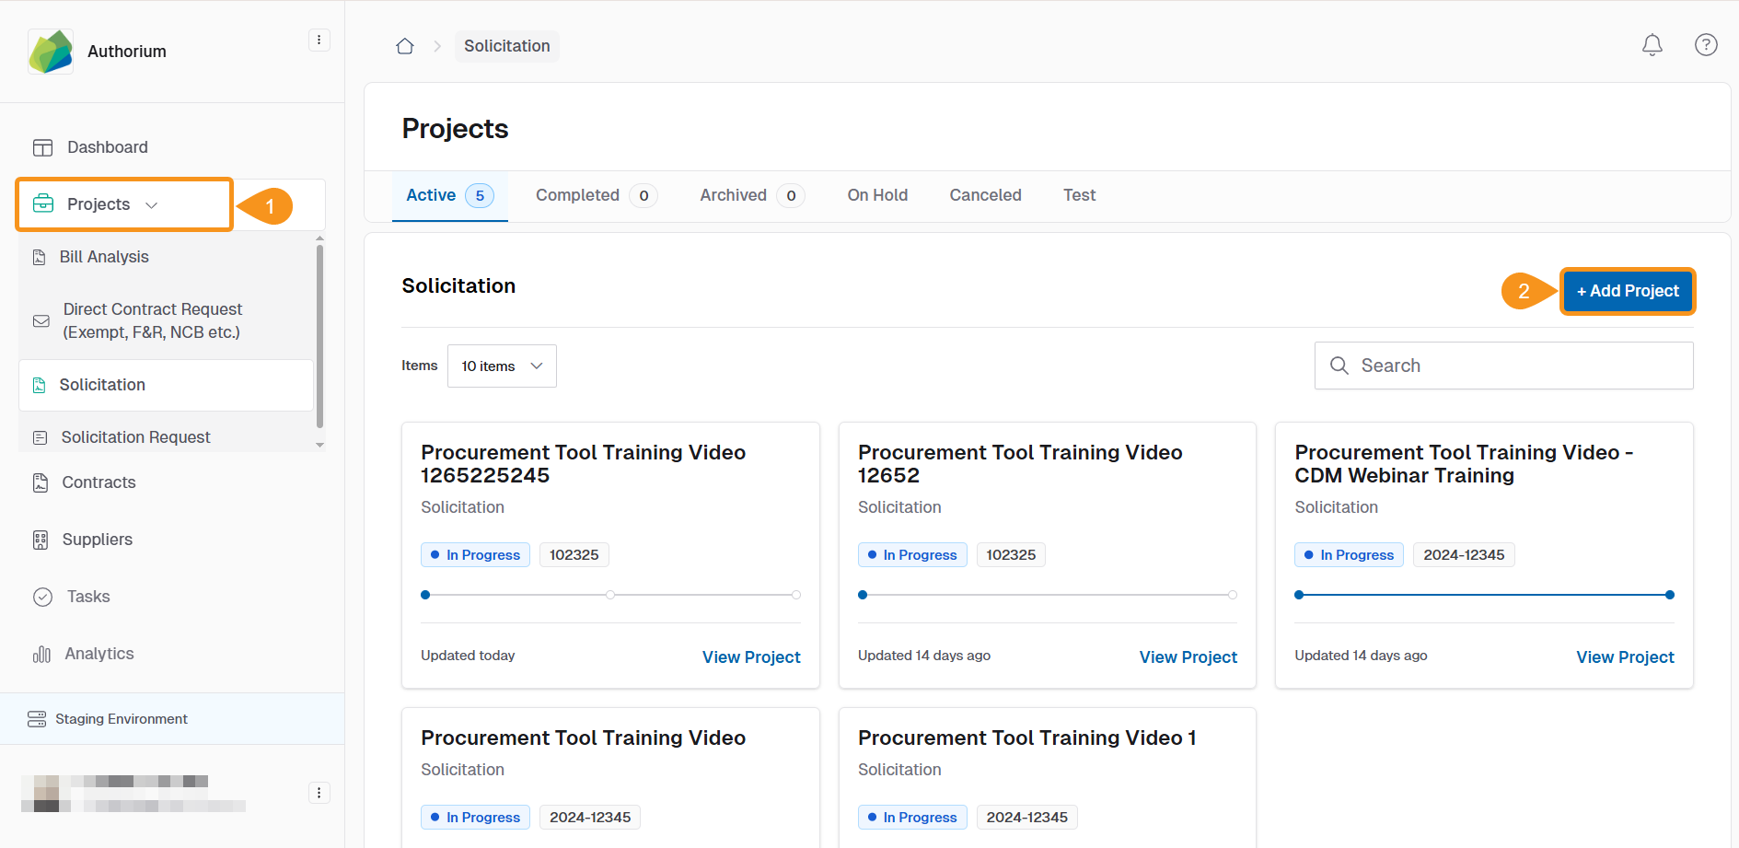Click the Search projects field
The height and width of the screenshot is (848, 1739).
(1503, 366)
